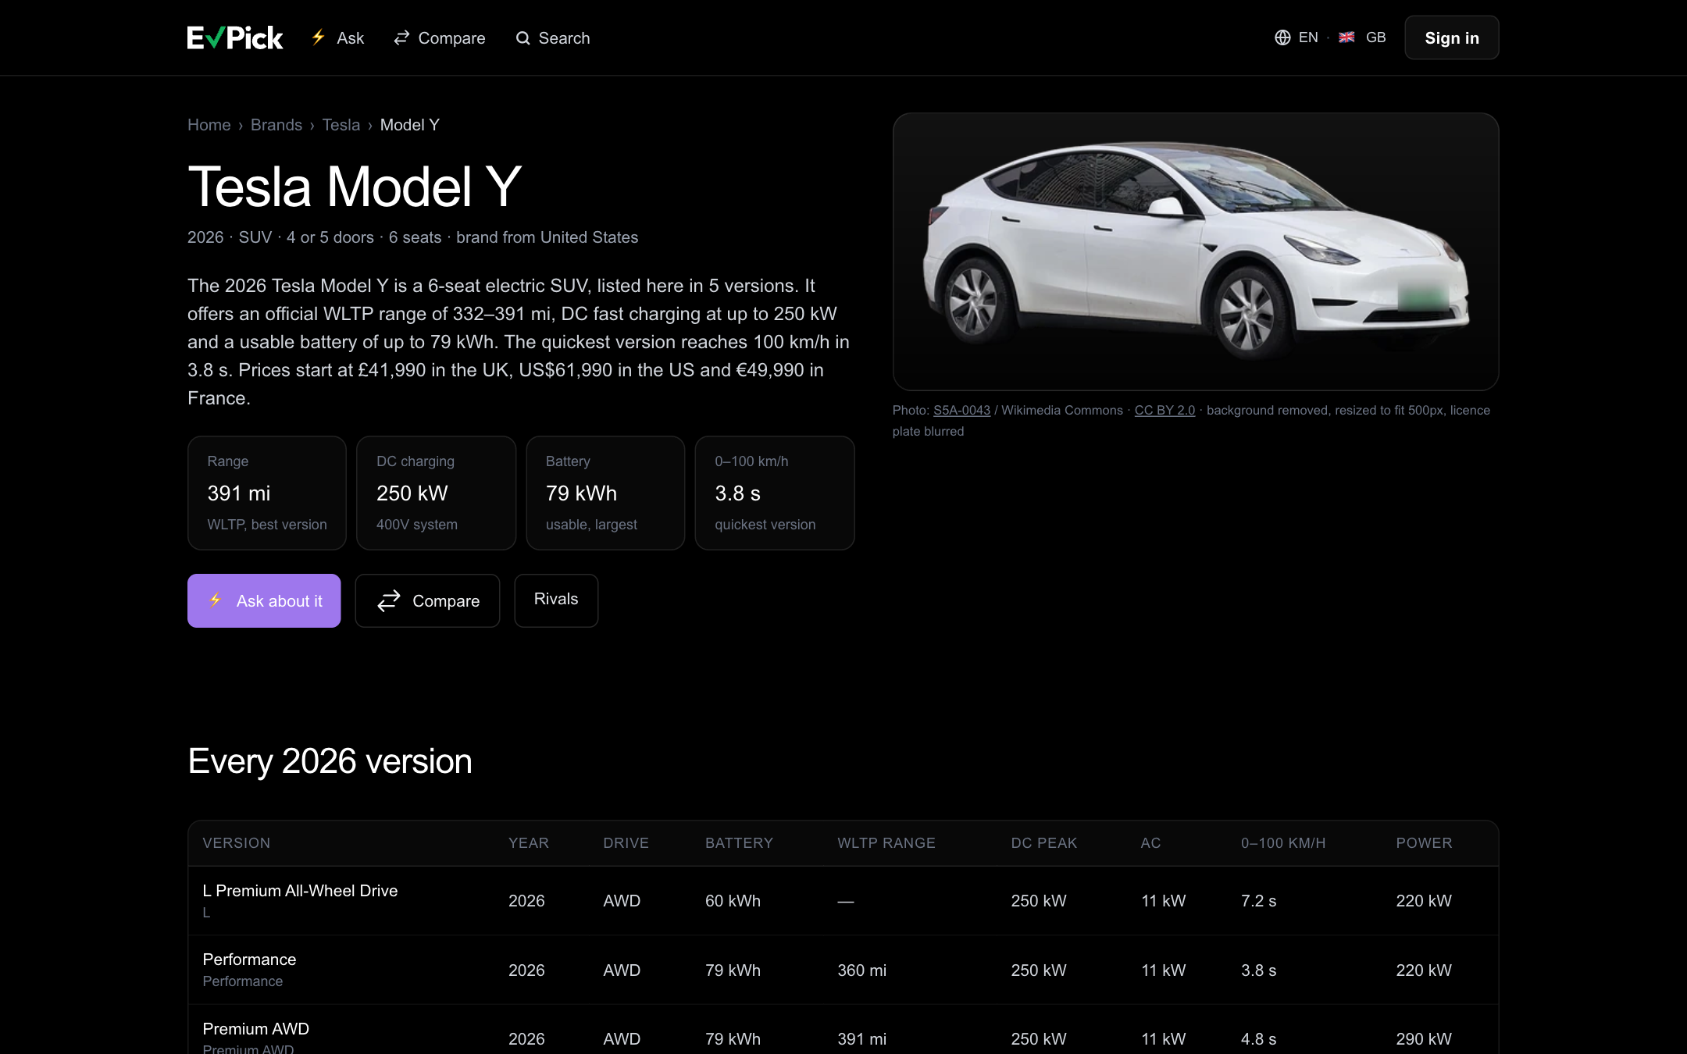Viewport: 1687px width, 1054px height.
Task: Open the CC BY 2.0 licence link
Action: click(1164, 411)
